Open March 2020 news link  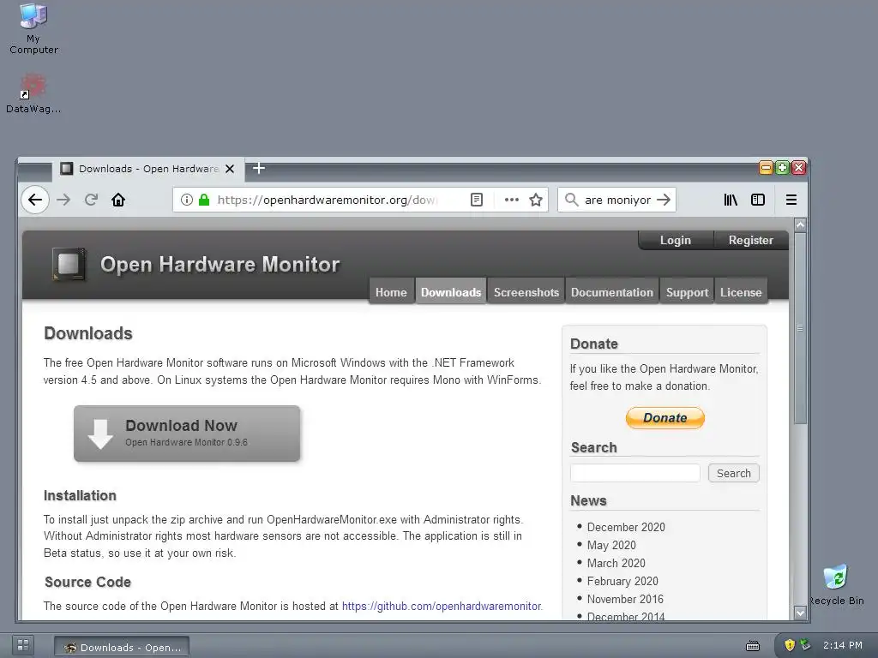[616, 563]
